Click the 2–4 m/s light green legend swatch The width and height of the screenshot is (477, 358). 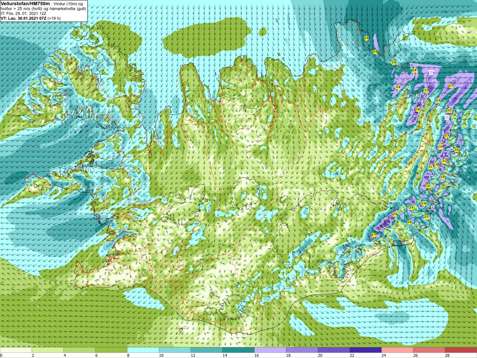click(x=48, y=351)
